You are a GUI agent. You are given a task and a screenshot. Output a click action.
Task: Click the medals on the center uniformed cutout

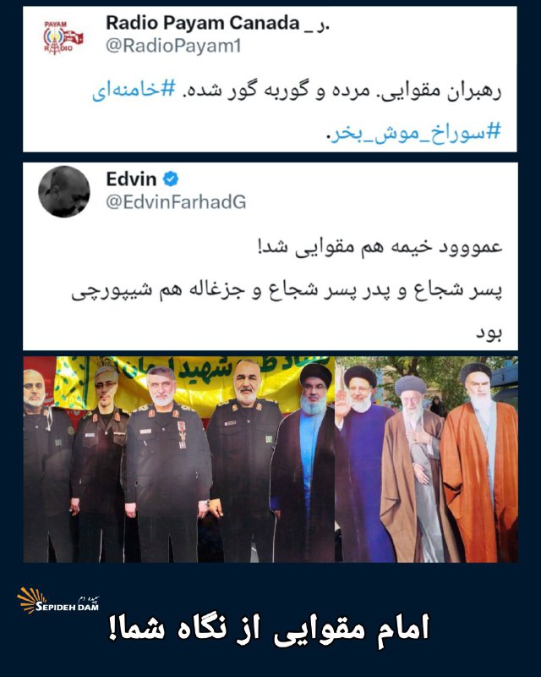tap(182, 434)
